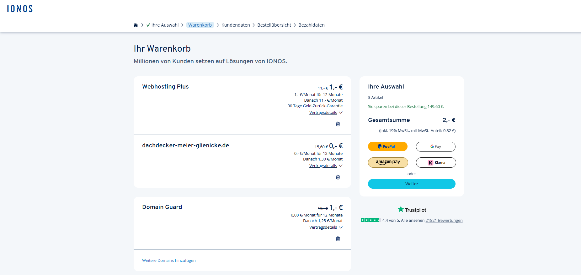Screen dimensions: 581x275
Task: Click the '3 Artikel' text
Action: coord(376,97)
